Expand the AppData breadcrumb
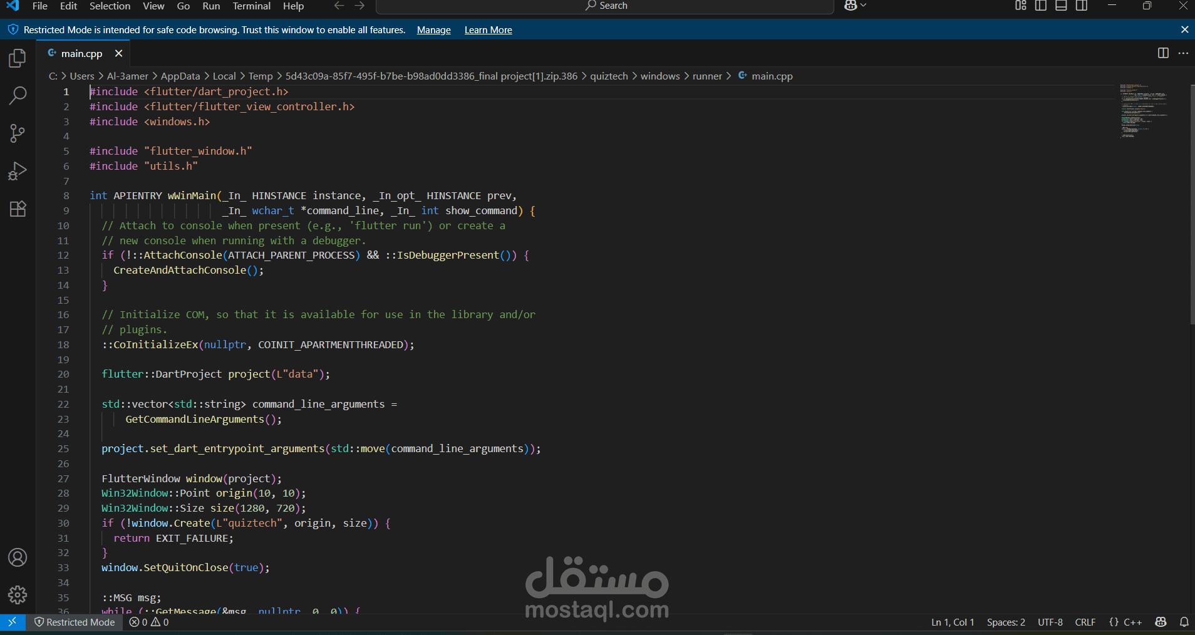Image resolution: width=1195 pixels, height=635 pixels. pyautogui.click(x=180, y=76)
